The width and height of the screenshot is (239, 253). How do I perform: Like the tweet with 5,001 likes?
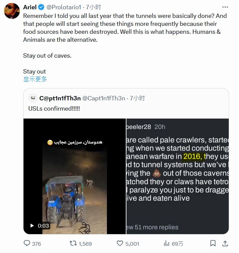[120, 243]
